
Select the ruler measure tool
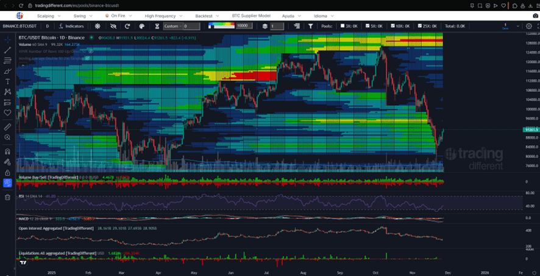(7, 127)
